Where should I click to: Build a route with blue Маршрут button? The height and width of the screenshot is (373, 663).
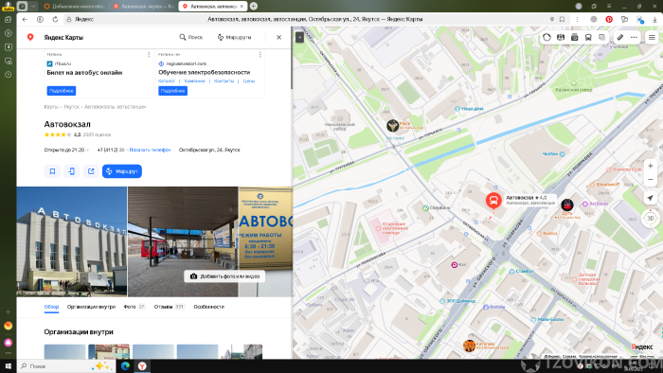click(122, 171)
